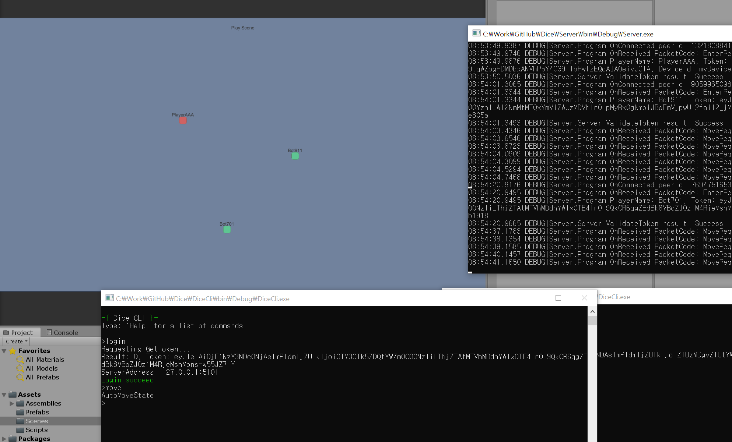Collapse the Assets folder tree
The height and width of the screenshot is (442, 732).
pyautogui.click(x=4, y=395)
